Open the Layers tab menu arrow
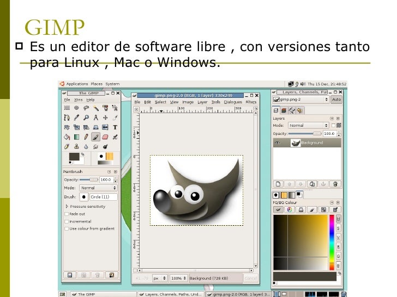Screen dimensions: 397x297 click(332, 118)
